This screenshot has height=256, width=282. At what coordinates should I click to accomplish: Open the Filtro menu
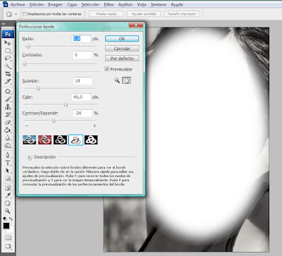[x=109, y=4]
